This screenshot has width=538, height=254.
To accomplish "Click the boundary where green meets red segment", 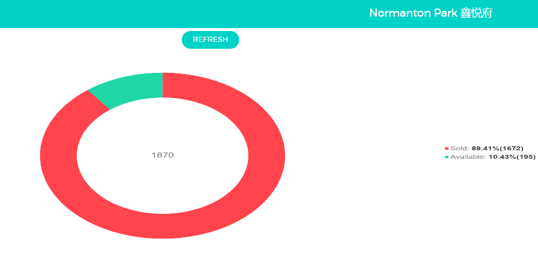I will [162, 85].
